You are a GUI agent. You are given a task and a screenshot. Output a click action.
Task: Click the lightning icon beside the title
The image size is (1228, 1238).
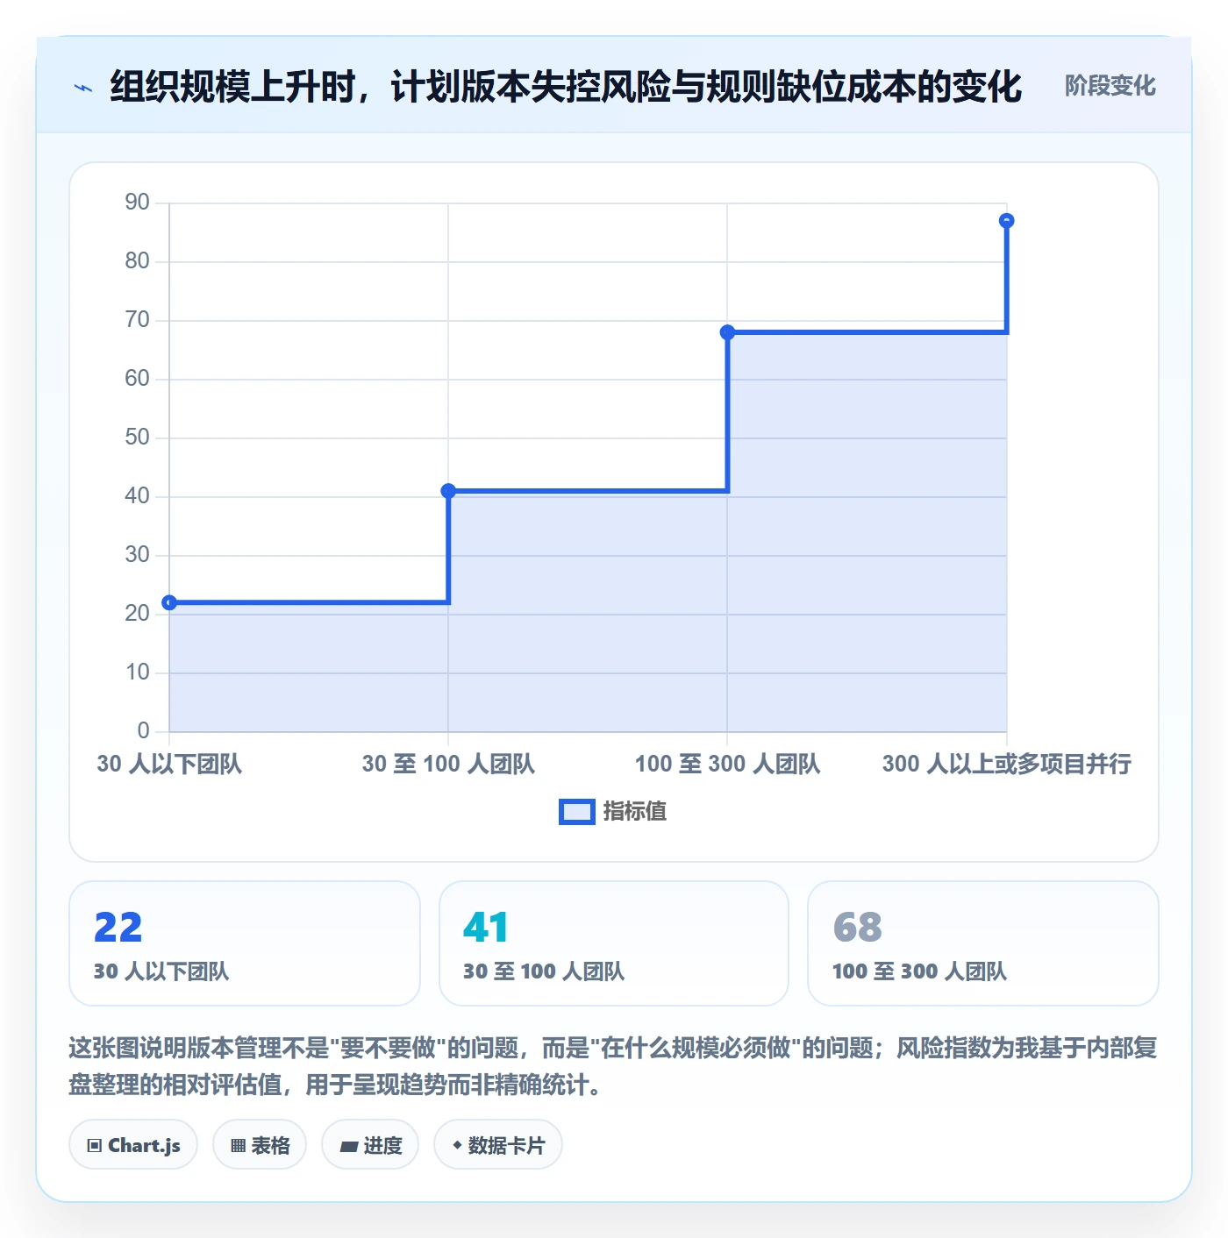(x=83, y=88)
